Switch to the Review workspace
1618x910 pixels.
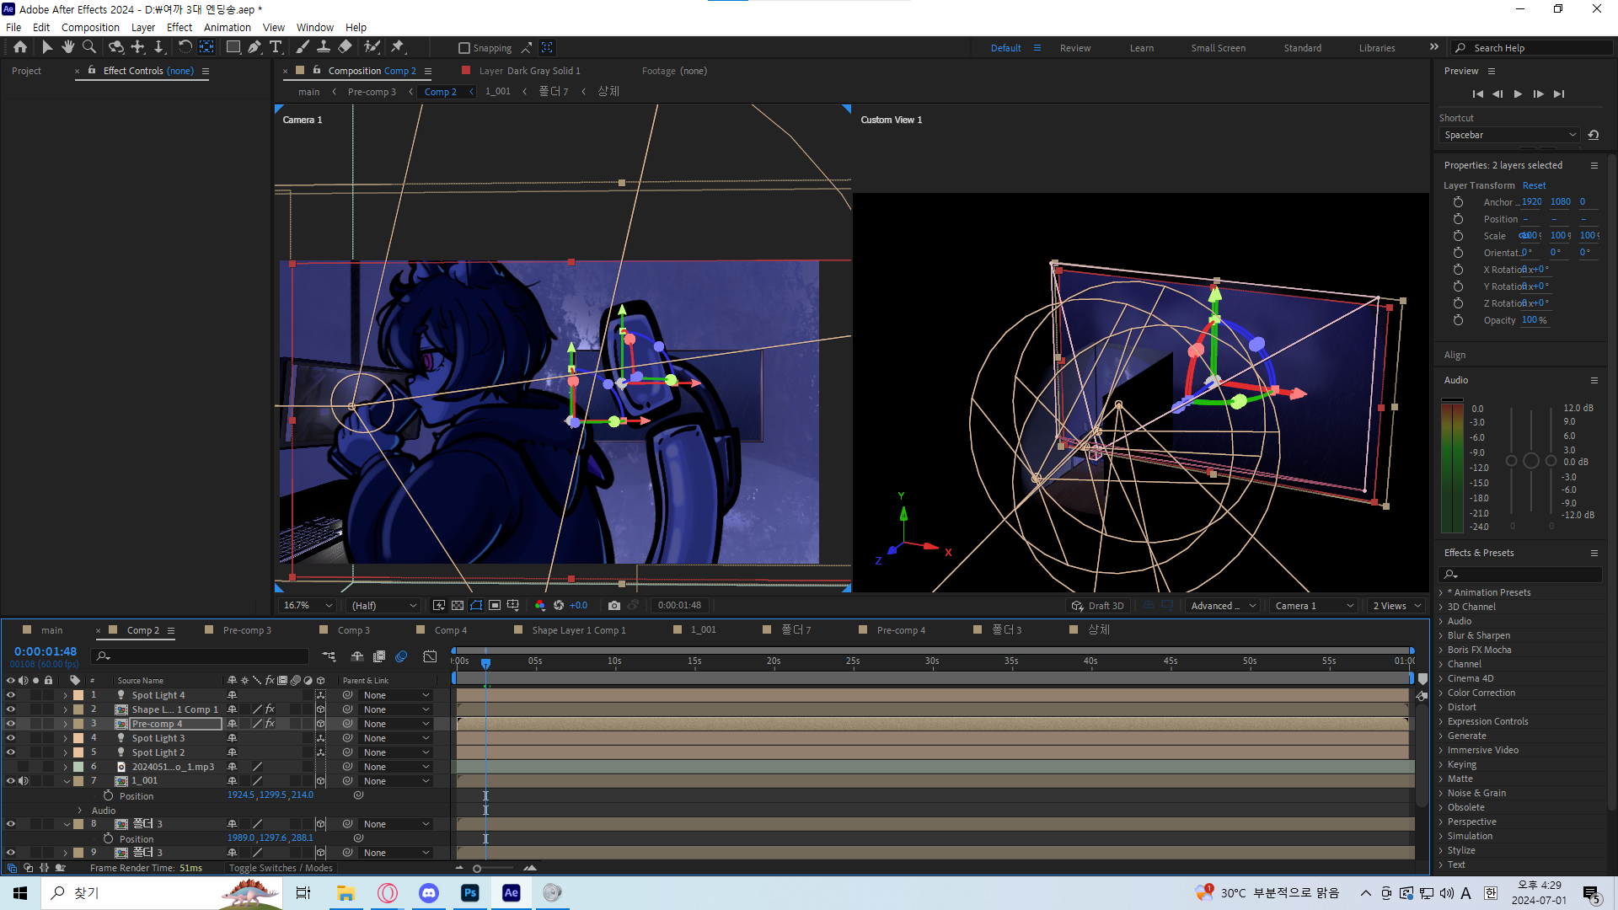coord(1075,48)
